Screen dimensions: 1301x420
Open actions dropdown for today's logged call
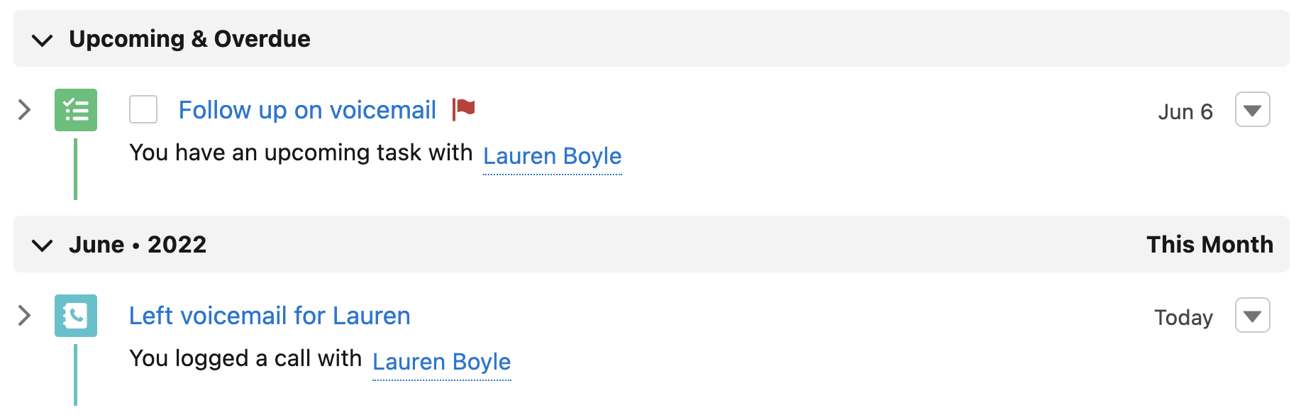click(x=1252, y=316)
